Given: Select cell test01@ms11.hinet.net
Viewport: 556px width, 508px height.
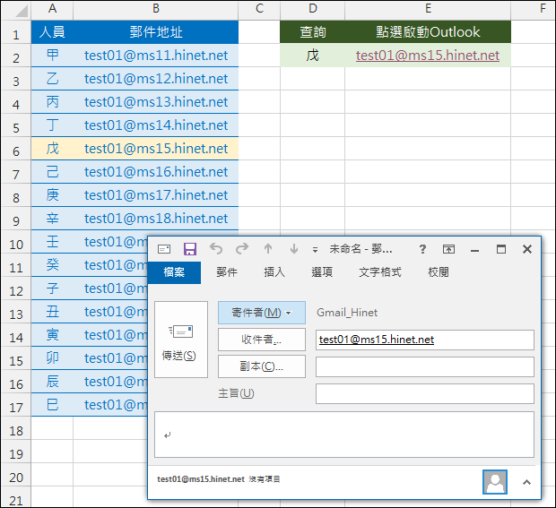Looking at the screenshot, I should pyautogui.click(x=156, y=56).
